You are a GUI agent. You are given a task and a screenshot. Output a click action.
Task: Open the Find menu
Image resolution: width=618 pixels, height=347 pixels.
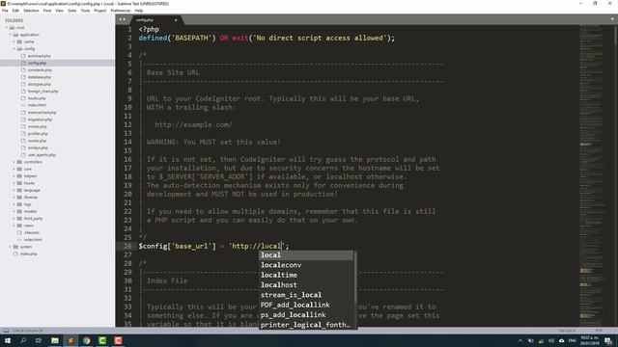[47, 11]
